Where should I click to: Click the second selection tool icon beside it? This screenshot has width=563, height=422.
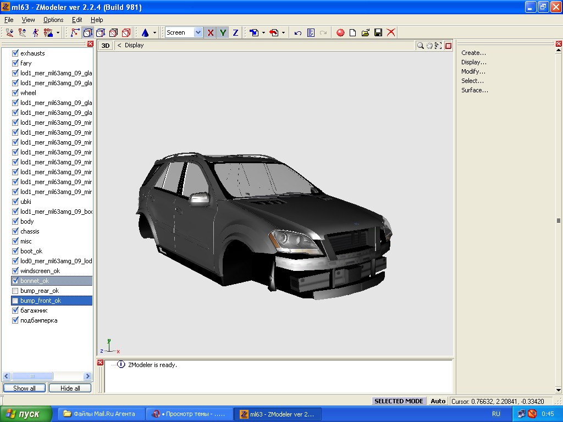tap(23, 32)
